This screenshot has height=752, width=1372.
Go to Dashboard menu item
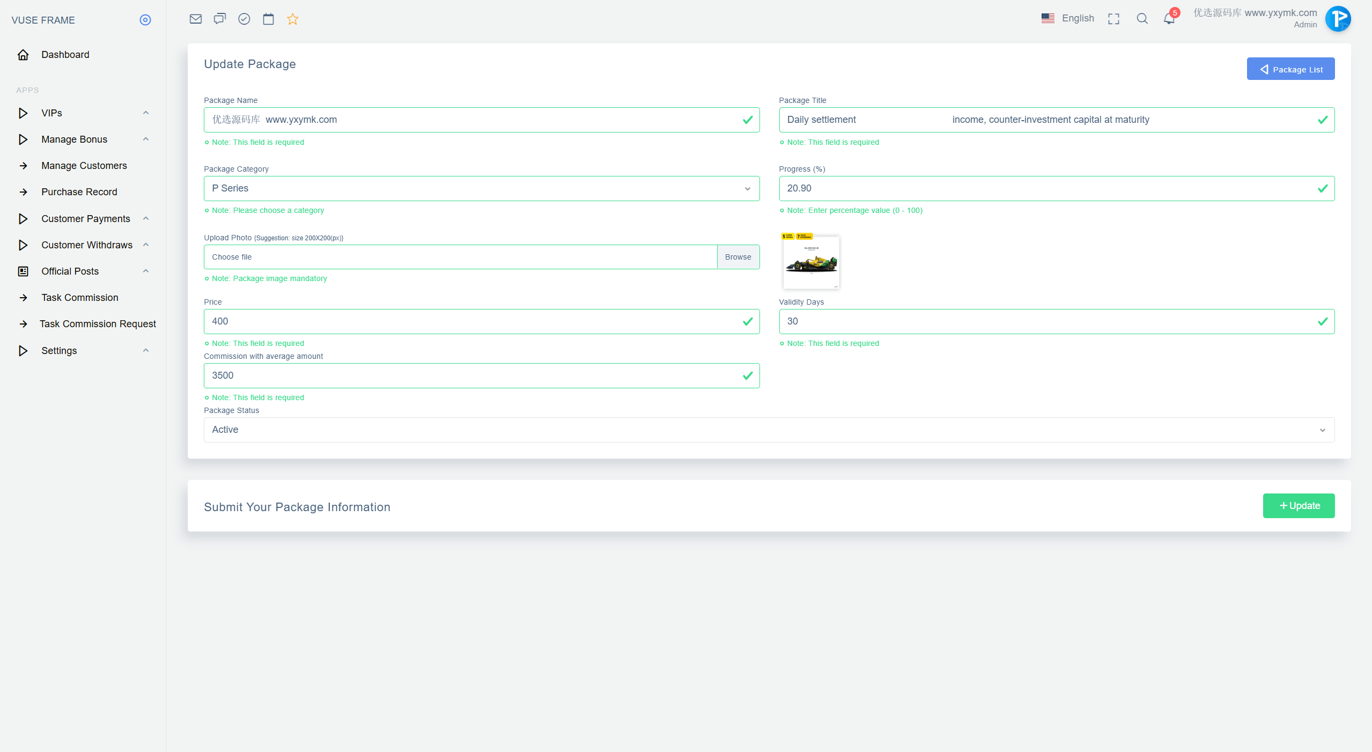pos(65,55)
